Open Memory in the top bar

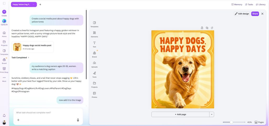point(237,4)
